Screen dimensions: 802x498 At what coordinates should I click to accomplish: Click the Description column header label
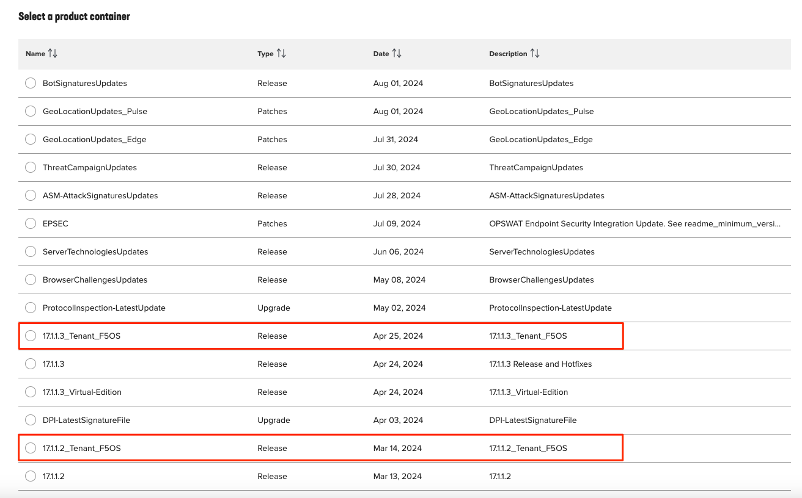pos(508,54)
